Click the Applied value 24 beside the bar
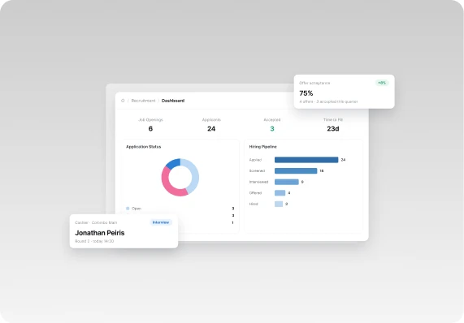Image resolution: width=464 pixels, height=323 pixels. coord(343,160)
